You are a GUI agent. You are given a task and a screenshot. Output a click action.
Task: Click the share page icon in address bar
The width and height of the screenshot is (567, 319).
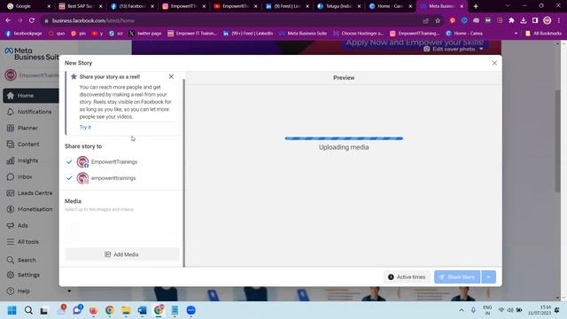(x=426, y=20)
